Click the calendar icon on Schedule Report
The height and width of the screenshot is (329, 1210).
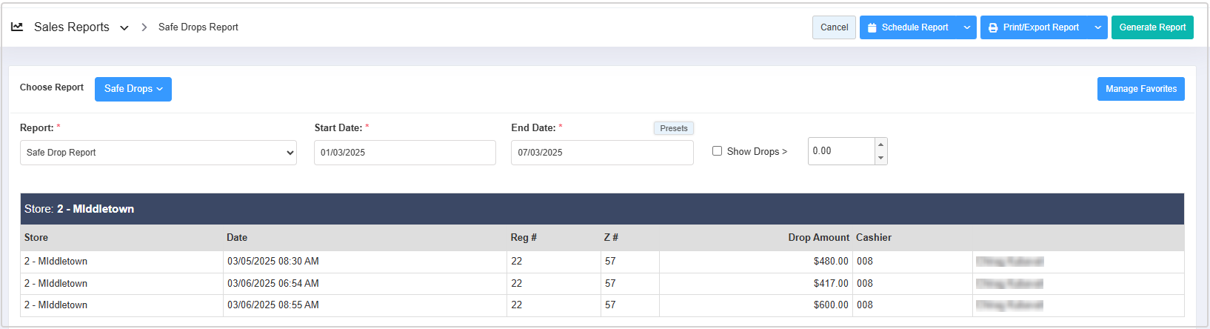coord(872,27)
